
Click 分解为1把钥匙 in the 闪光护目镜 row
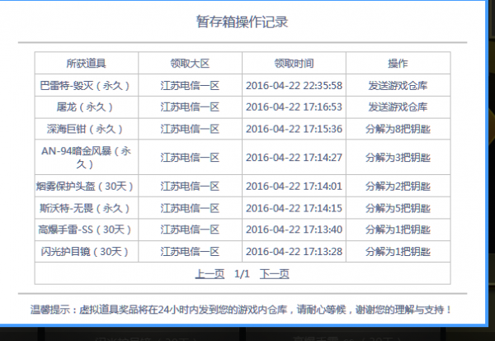pyautogui.click(x=398, y=252)
